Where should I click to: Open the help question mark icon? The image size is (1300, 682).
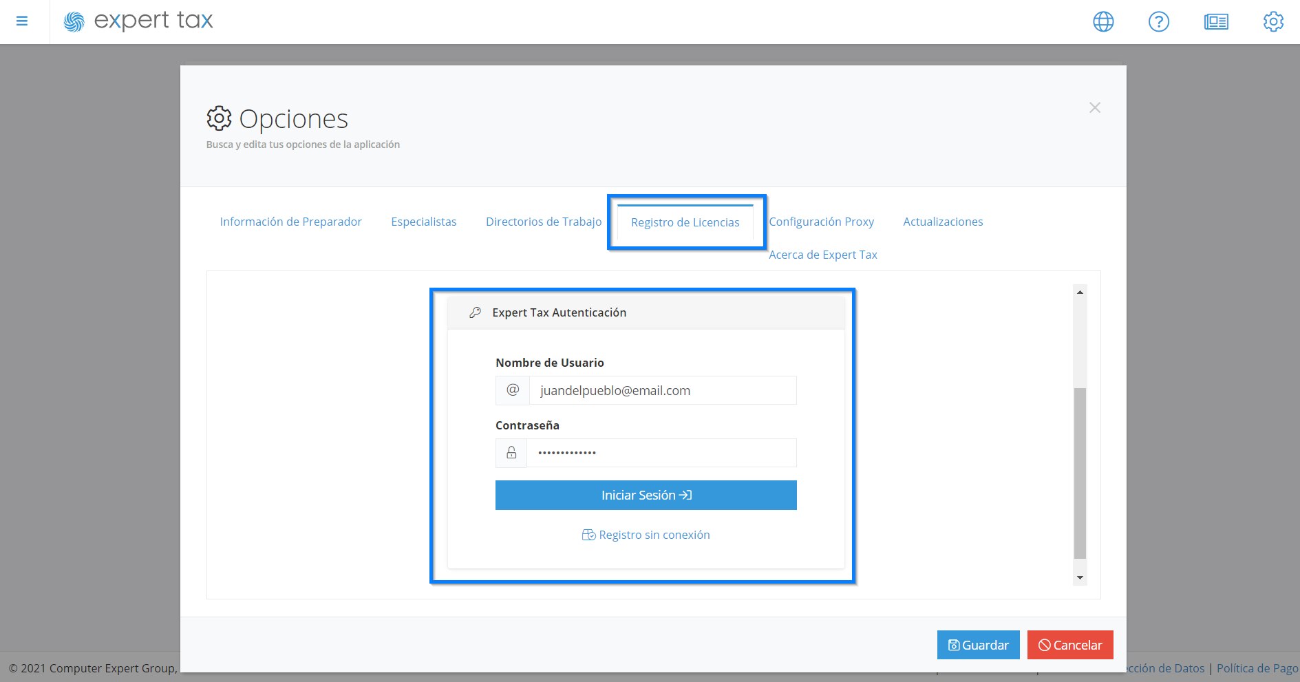(x=1159, y=22)
